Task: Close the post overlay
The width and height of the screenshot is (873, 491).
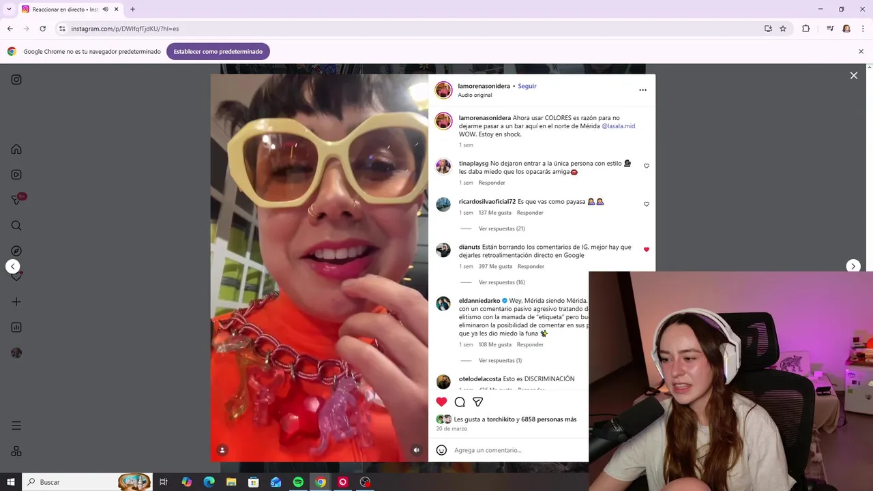Action: (854, 76)
